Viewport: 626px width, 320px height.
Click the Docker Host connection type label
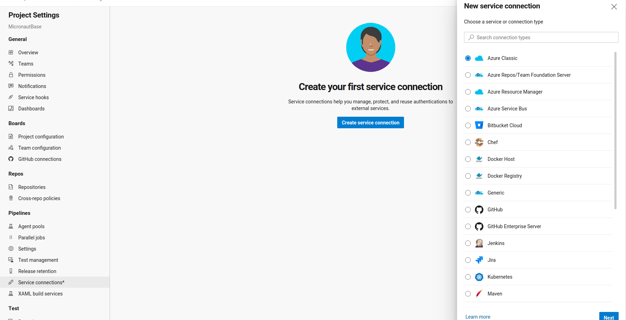(x=501, y=159)
